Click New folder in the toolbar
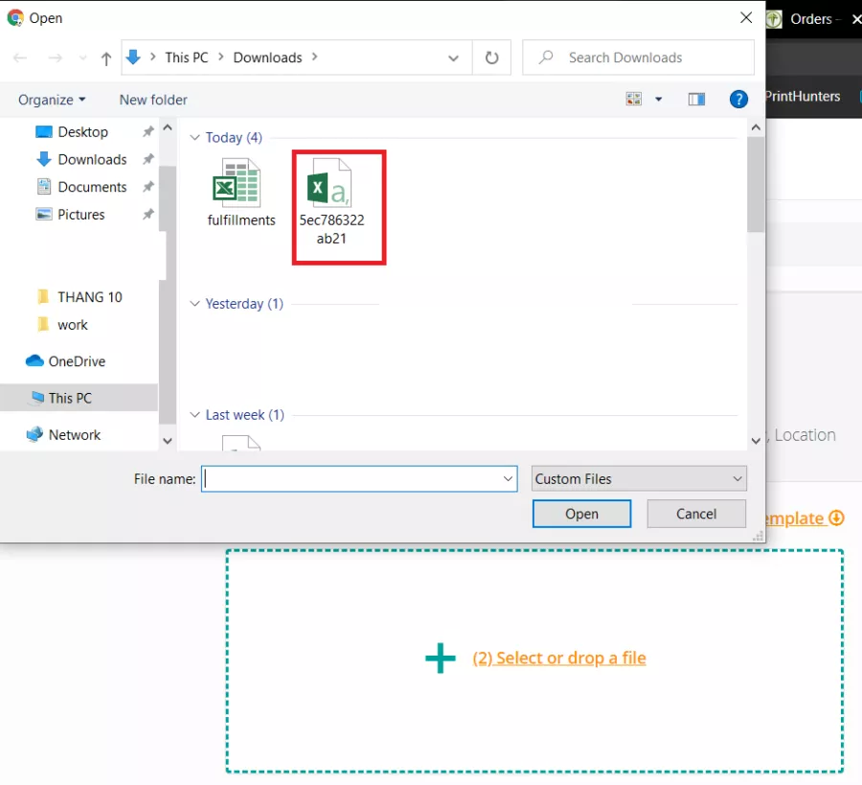Viewport: 862px width, 785px height. pos(153,100)
